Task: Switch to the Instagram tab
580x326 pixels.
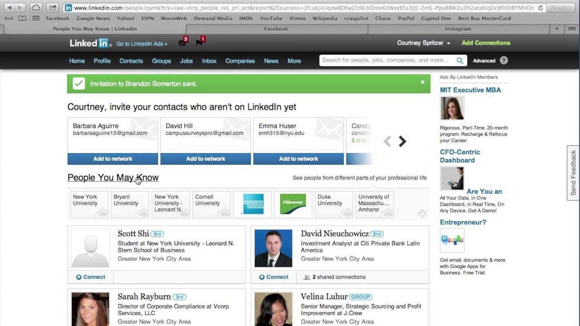Action: (x=458, y=29)
